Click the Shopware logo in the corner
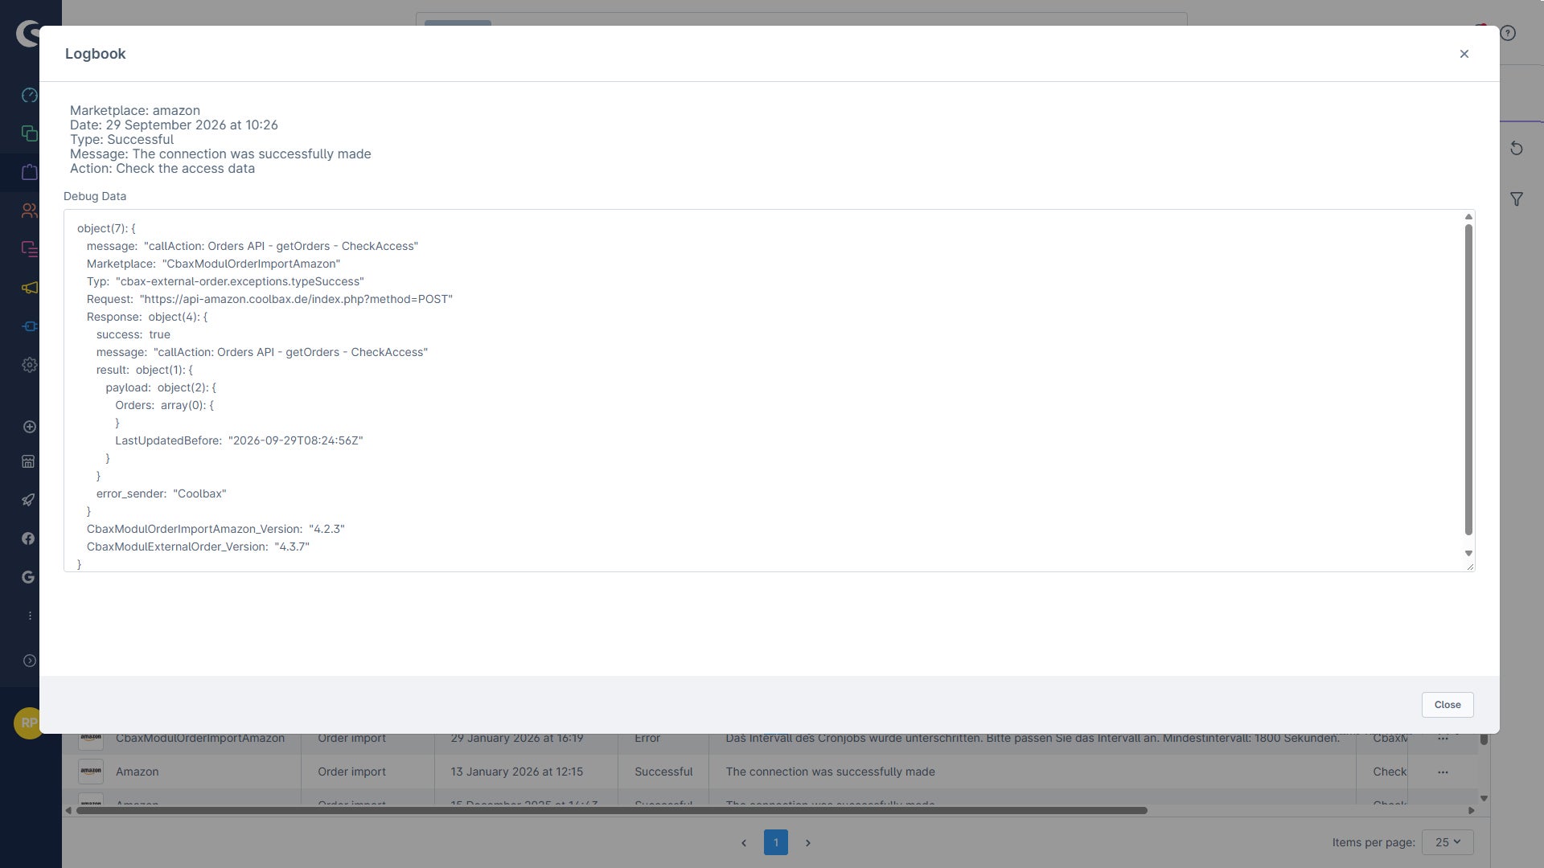 [28, 34]
